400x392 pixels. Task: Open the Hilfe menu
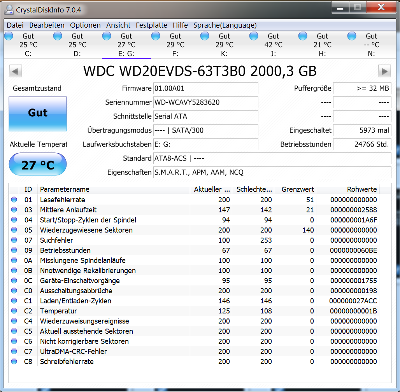pyautogui.click(x=180, y=25)
